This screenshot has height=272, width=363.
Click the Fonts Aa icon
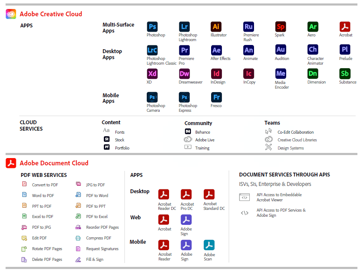106,130
